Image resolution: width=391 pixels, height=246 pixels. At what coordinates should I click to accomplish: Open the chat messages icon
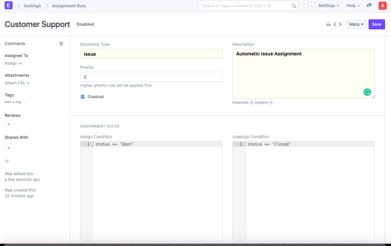[369, 6]
